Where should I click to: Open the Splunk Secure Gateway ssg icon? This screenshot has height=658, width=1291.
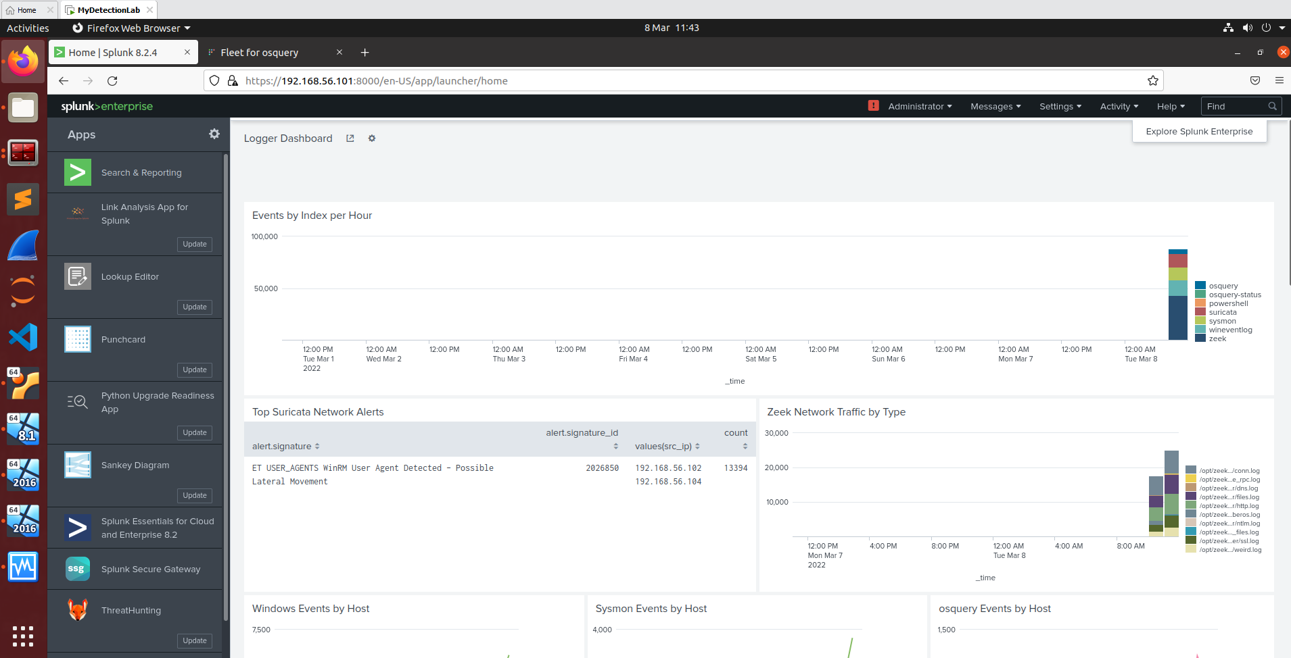78,569
